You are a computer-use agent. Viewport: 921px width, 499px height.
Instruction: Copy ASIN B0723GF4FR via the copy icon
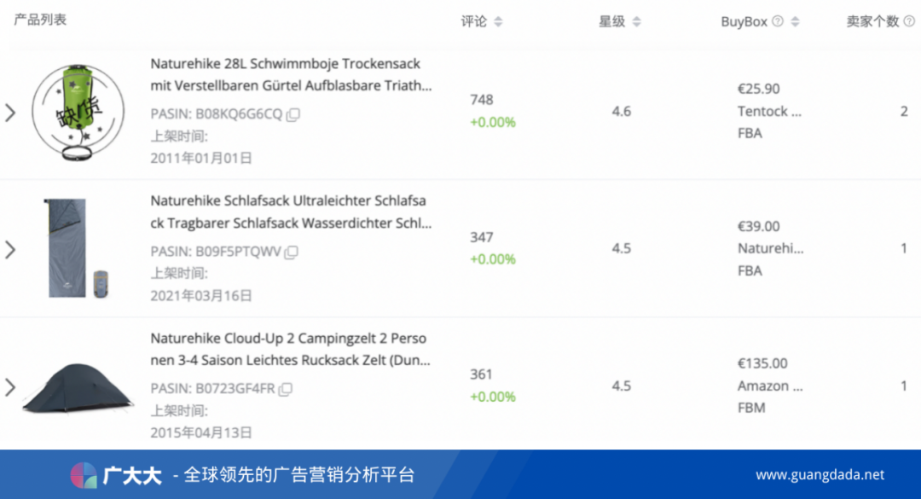tap(287, 388)
